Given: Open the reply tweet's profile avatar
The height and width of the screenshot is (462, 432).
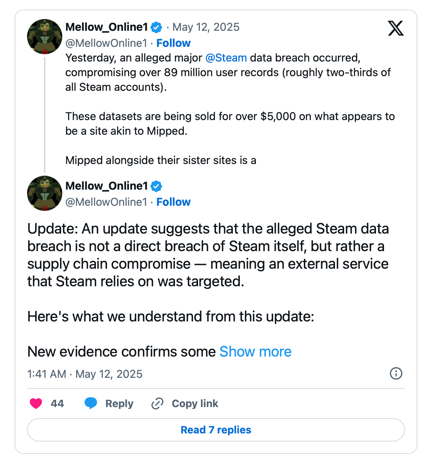Looking at the screenshot, I should (45, 193).
